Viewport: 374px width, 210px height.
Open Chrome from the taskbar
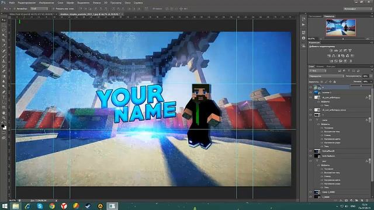click(52, 206)
